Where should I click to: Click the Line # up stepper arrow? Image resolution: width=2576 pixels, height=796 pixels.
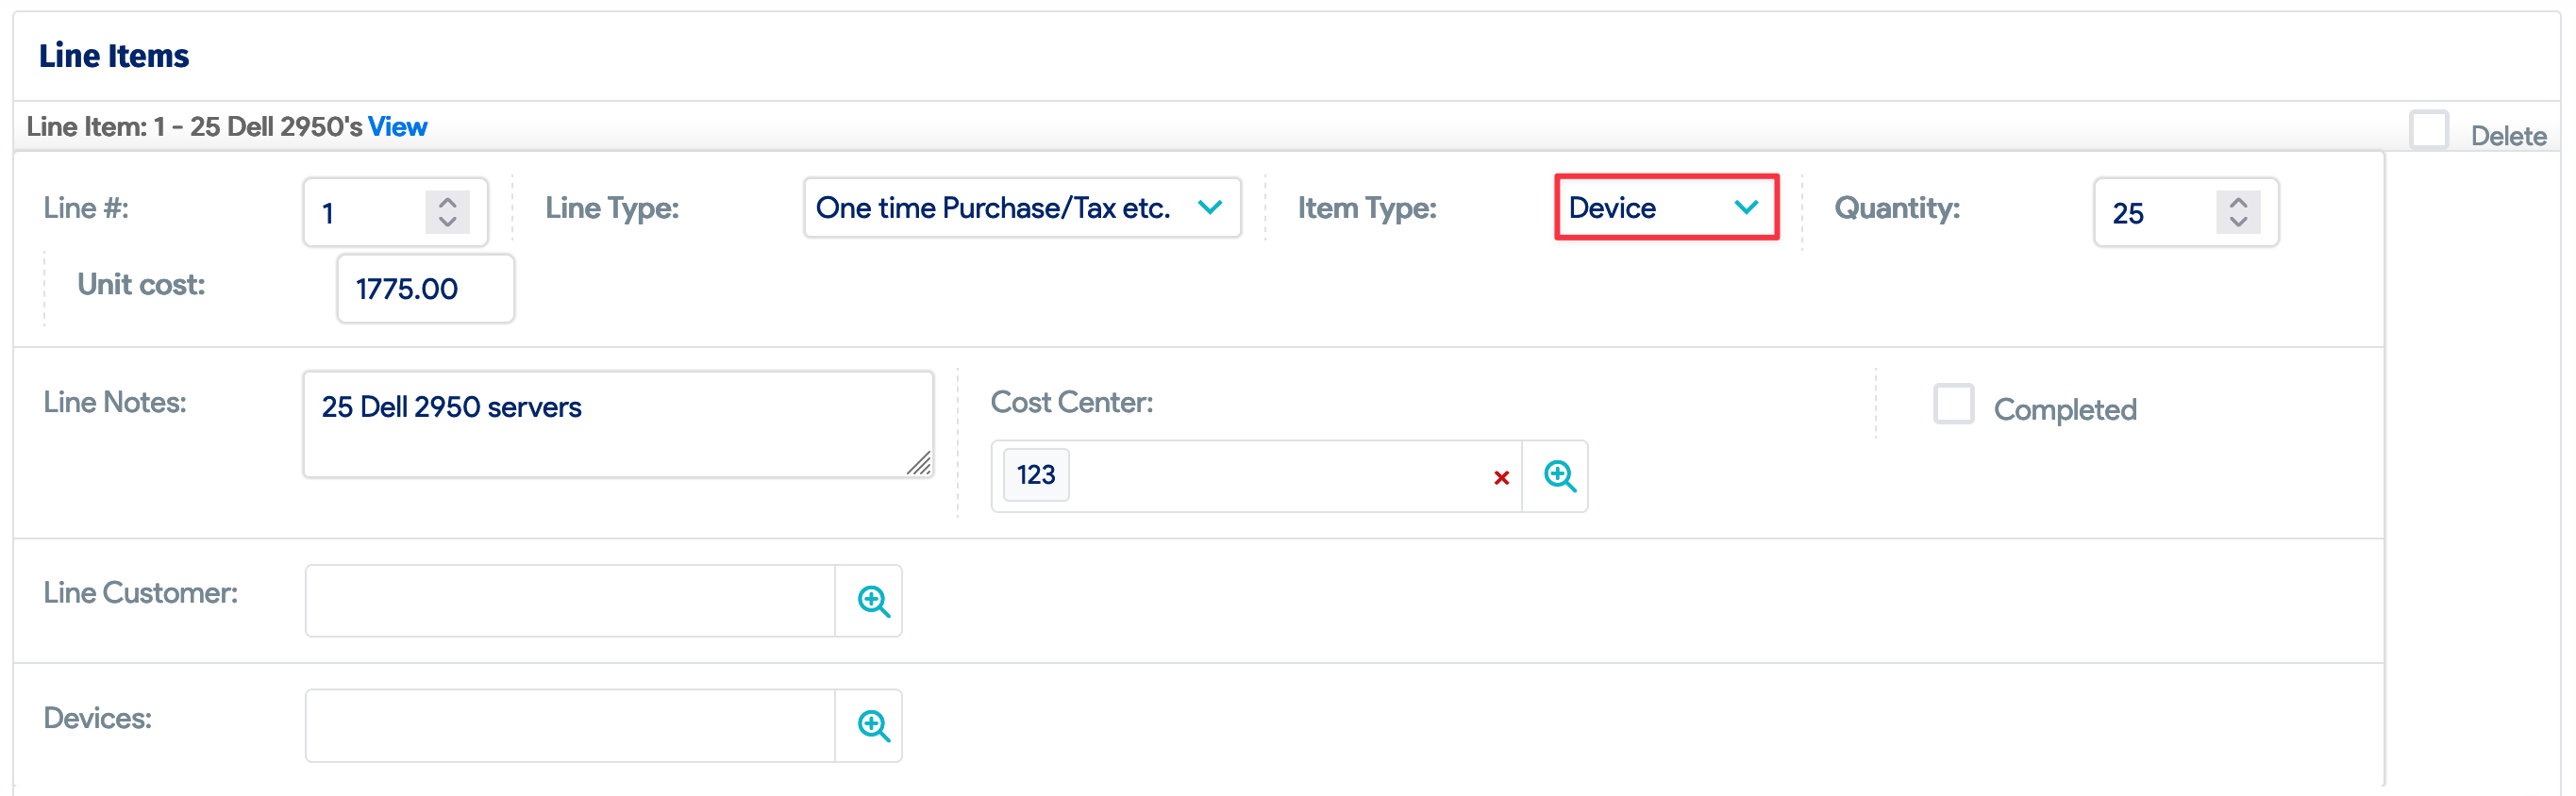point(447,200)
